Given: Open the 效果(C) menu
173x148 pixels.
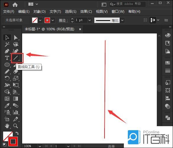Looking at the screenshot, I should point(86,11).
